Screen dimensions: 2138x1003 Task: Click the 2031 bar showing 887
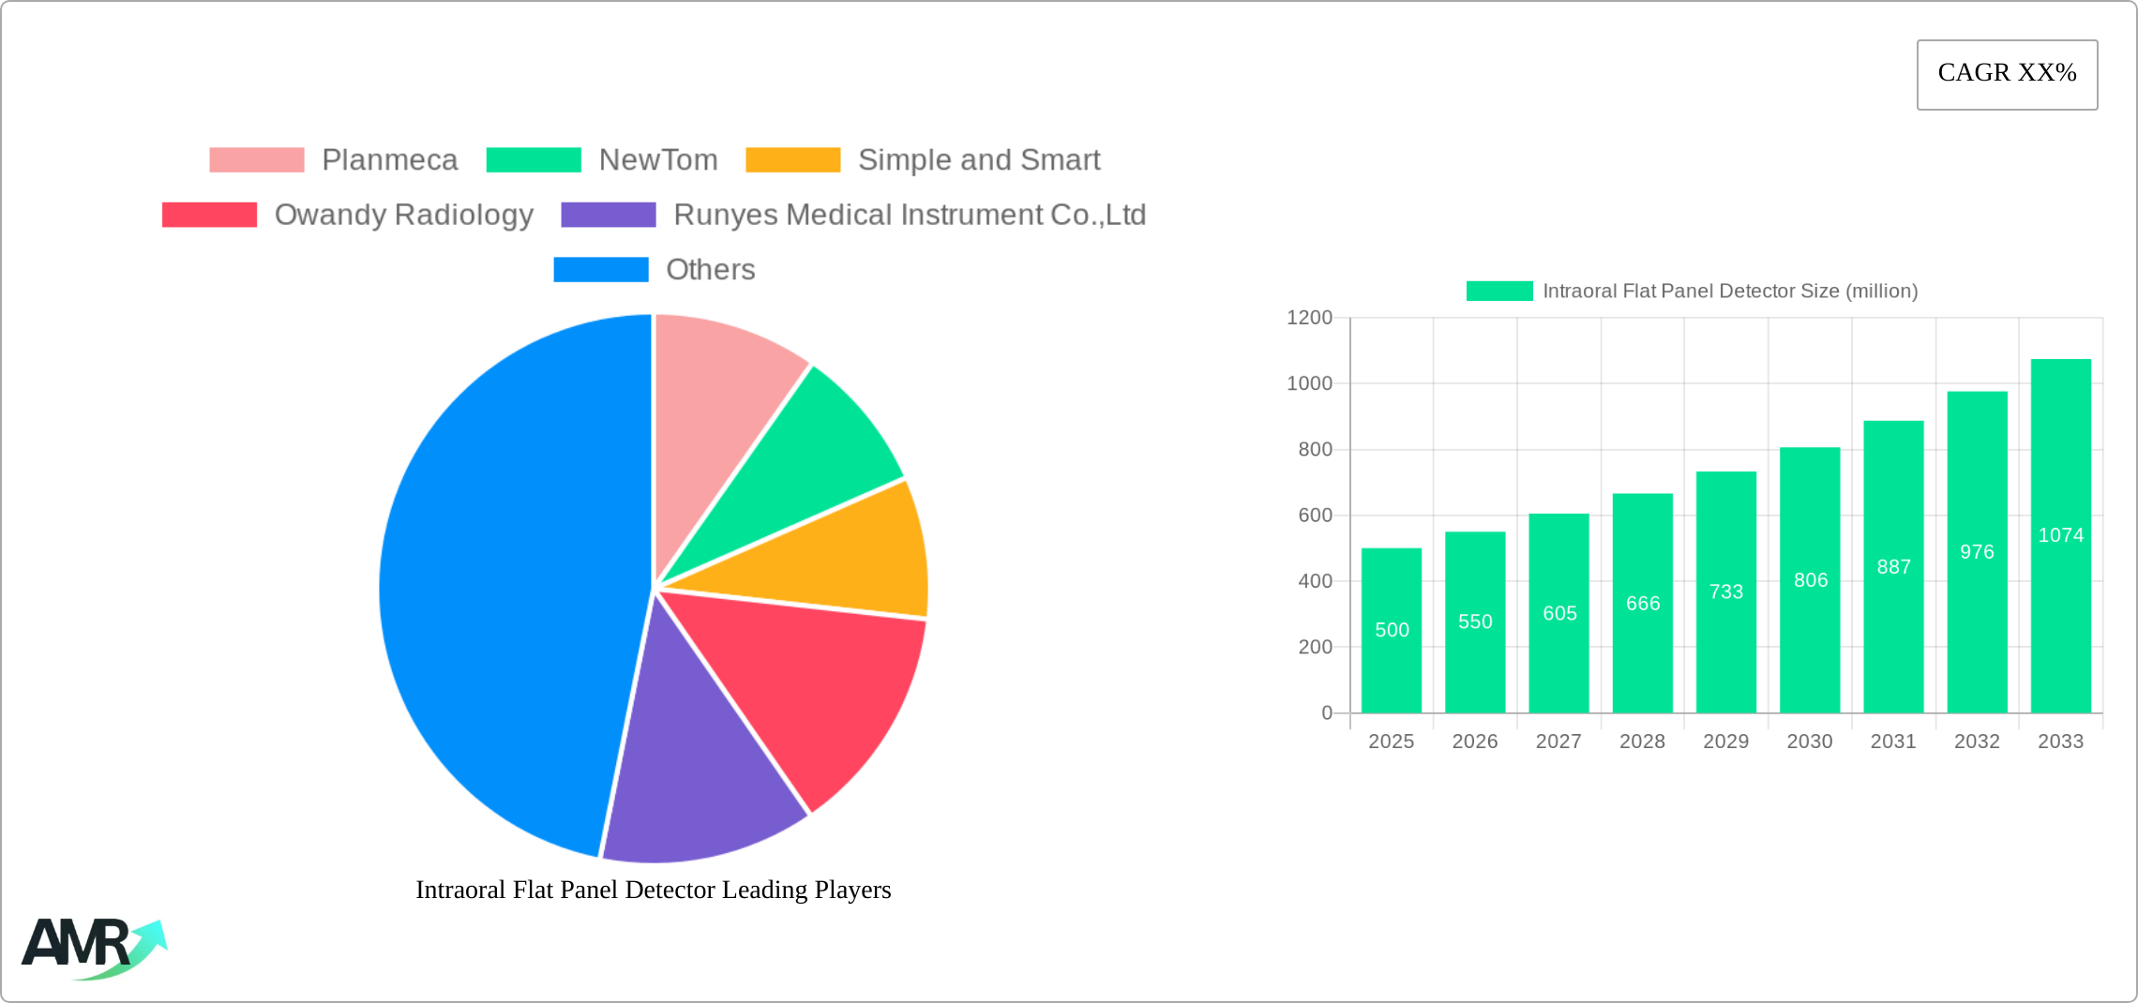[x=1893, y=567]
